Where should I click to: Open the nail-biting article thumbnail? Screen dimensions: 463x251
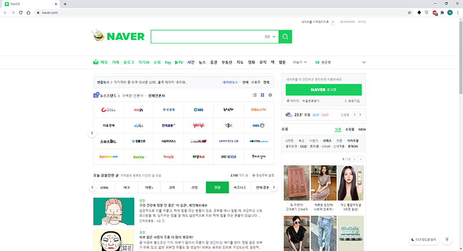tap(113, 212)
